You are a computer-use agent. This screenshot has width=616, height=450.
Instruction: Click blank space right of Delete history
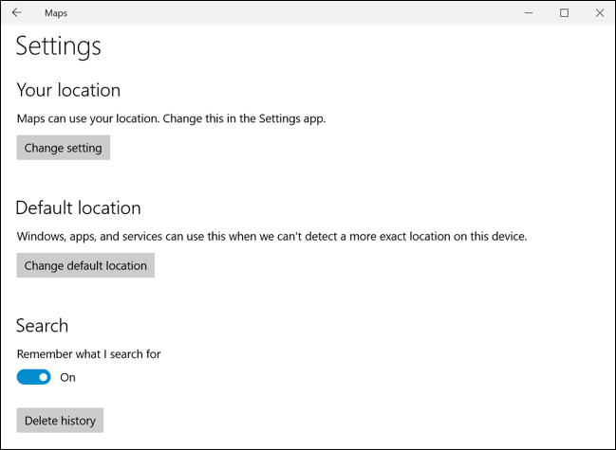[x=332, y=421]
